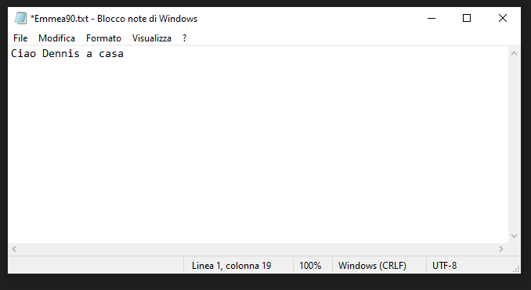Click the UTF-8 encoding status field

click(444, 266)
